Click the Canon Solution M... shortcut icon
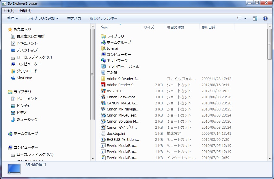This screenshot has width=274, height=179. tap(103, 121)
